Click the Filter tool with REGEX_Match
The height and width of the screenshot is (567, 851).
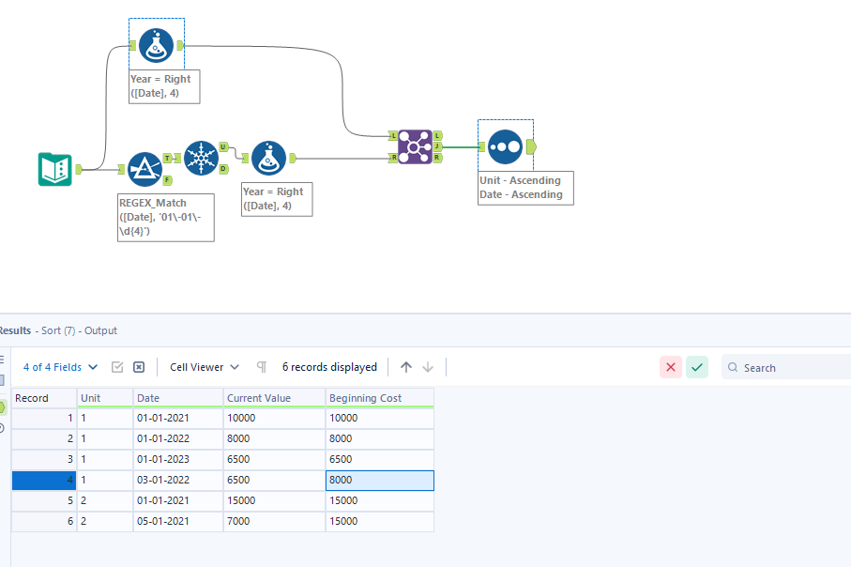coord(144,170)
